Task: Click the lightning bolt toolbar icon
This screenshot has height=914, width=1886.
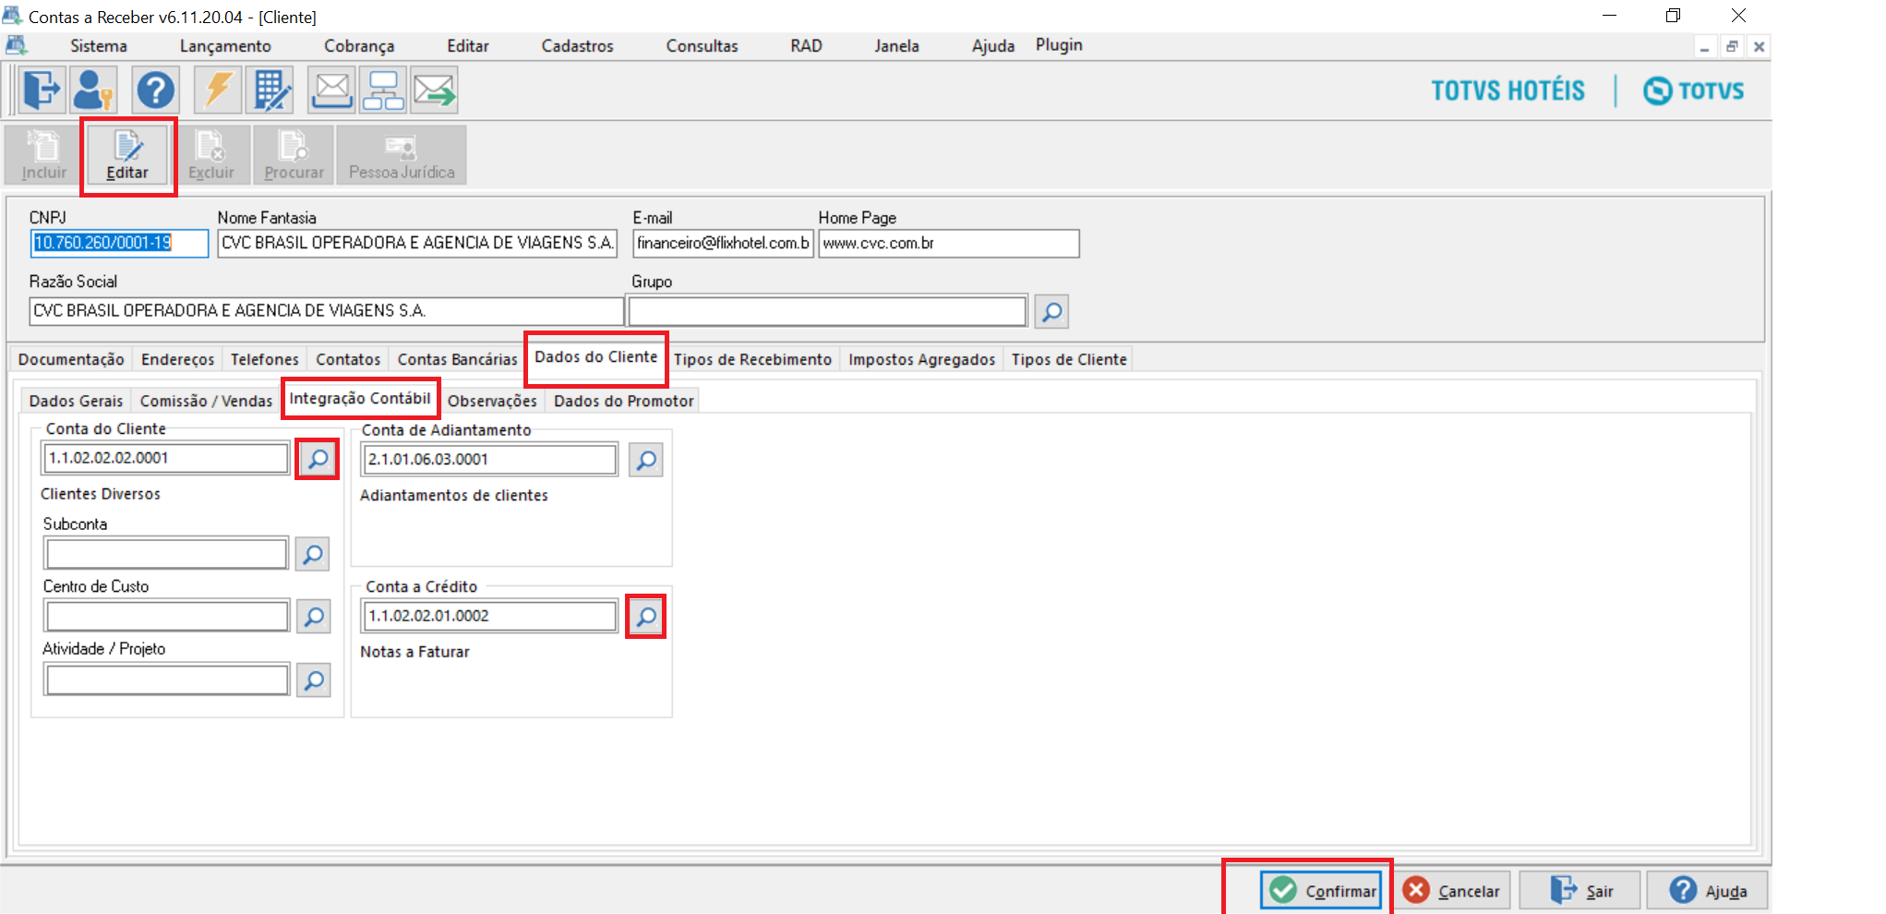Action: tap(218, 90)
